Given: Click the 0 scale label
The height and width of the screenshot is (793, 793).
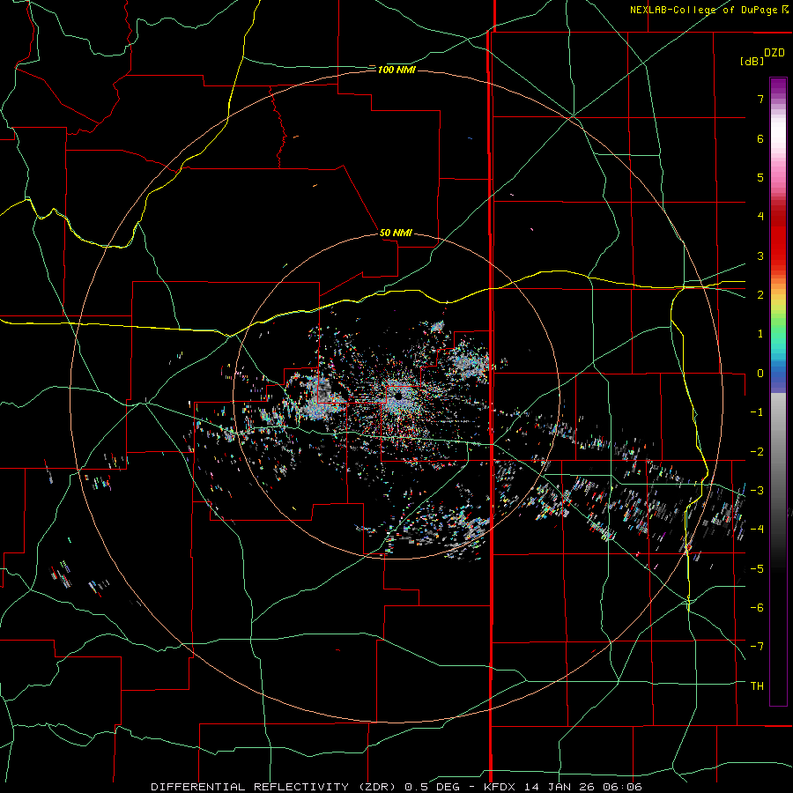Looking at the screenshot, I should (760, 374).
